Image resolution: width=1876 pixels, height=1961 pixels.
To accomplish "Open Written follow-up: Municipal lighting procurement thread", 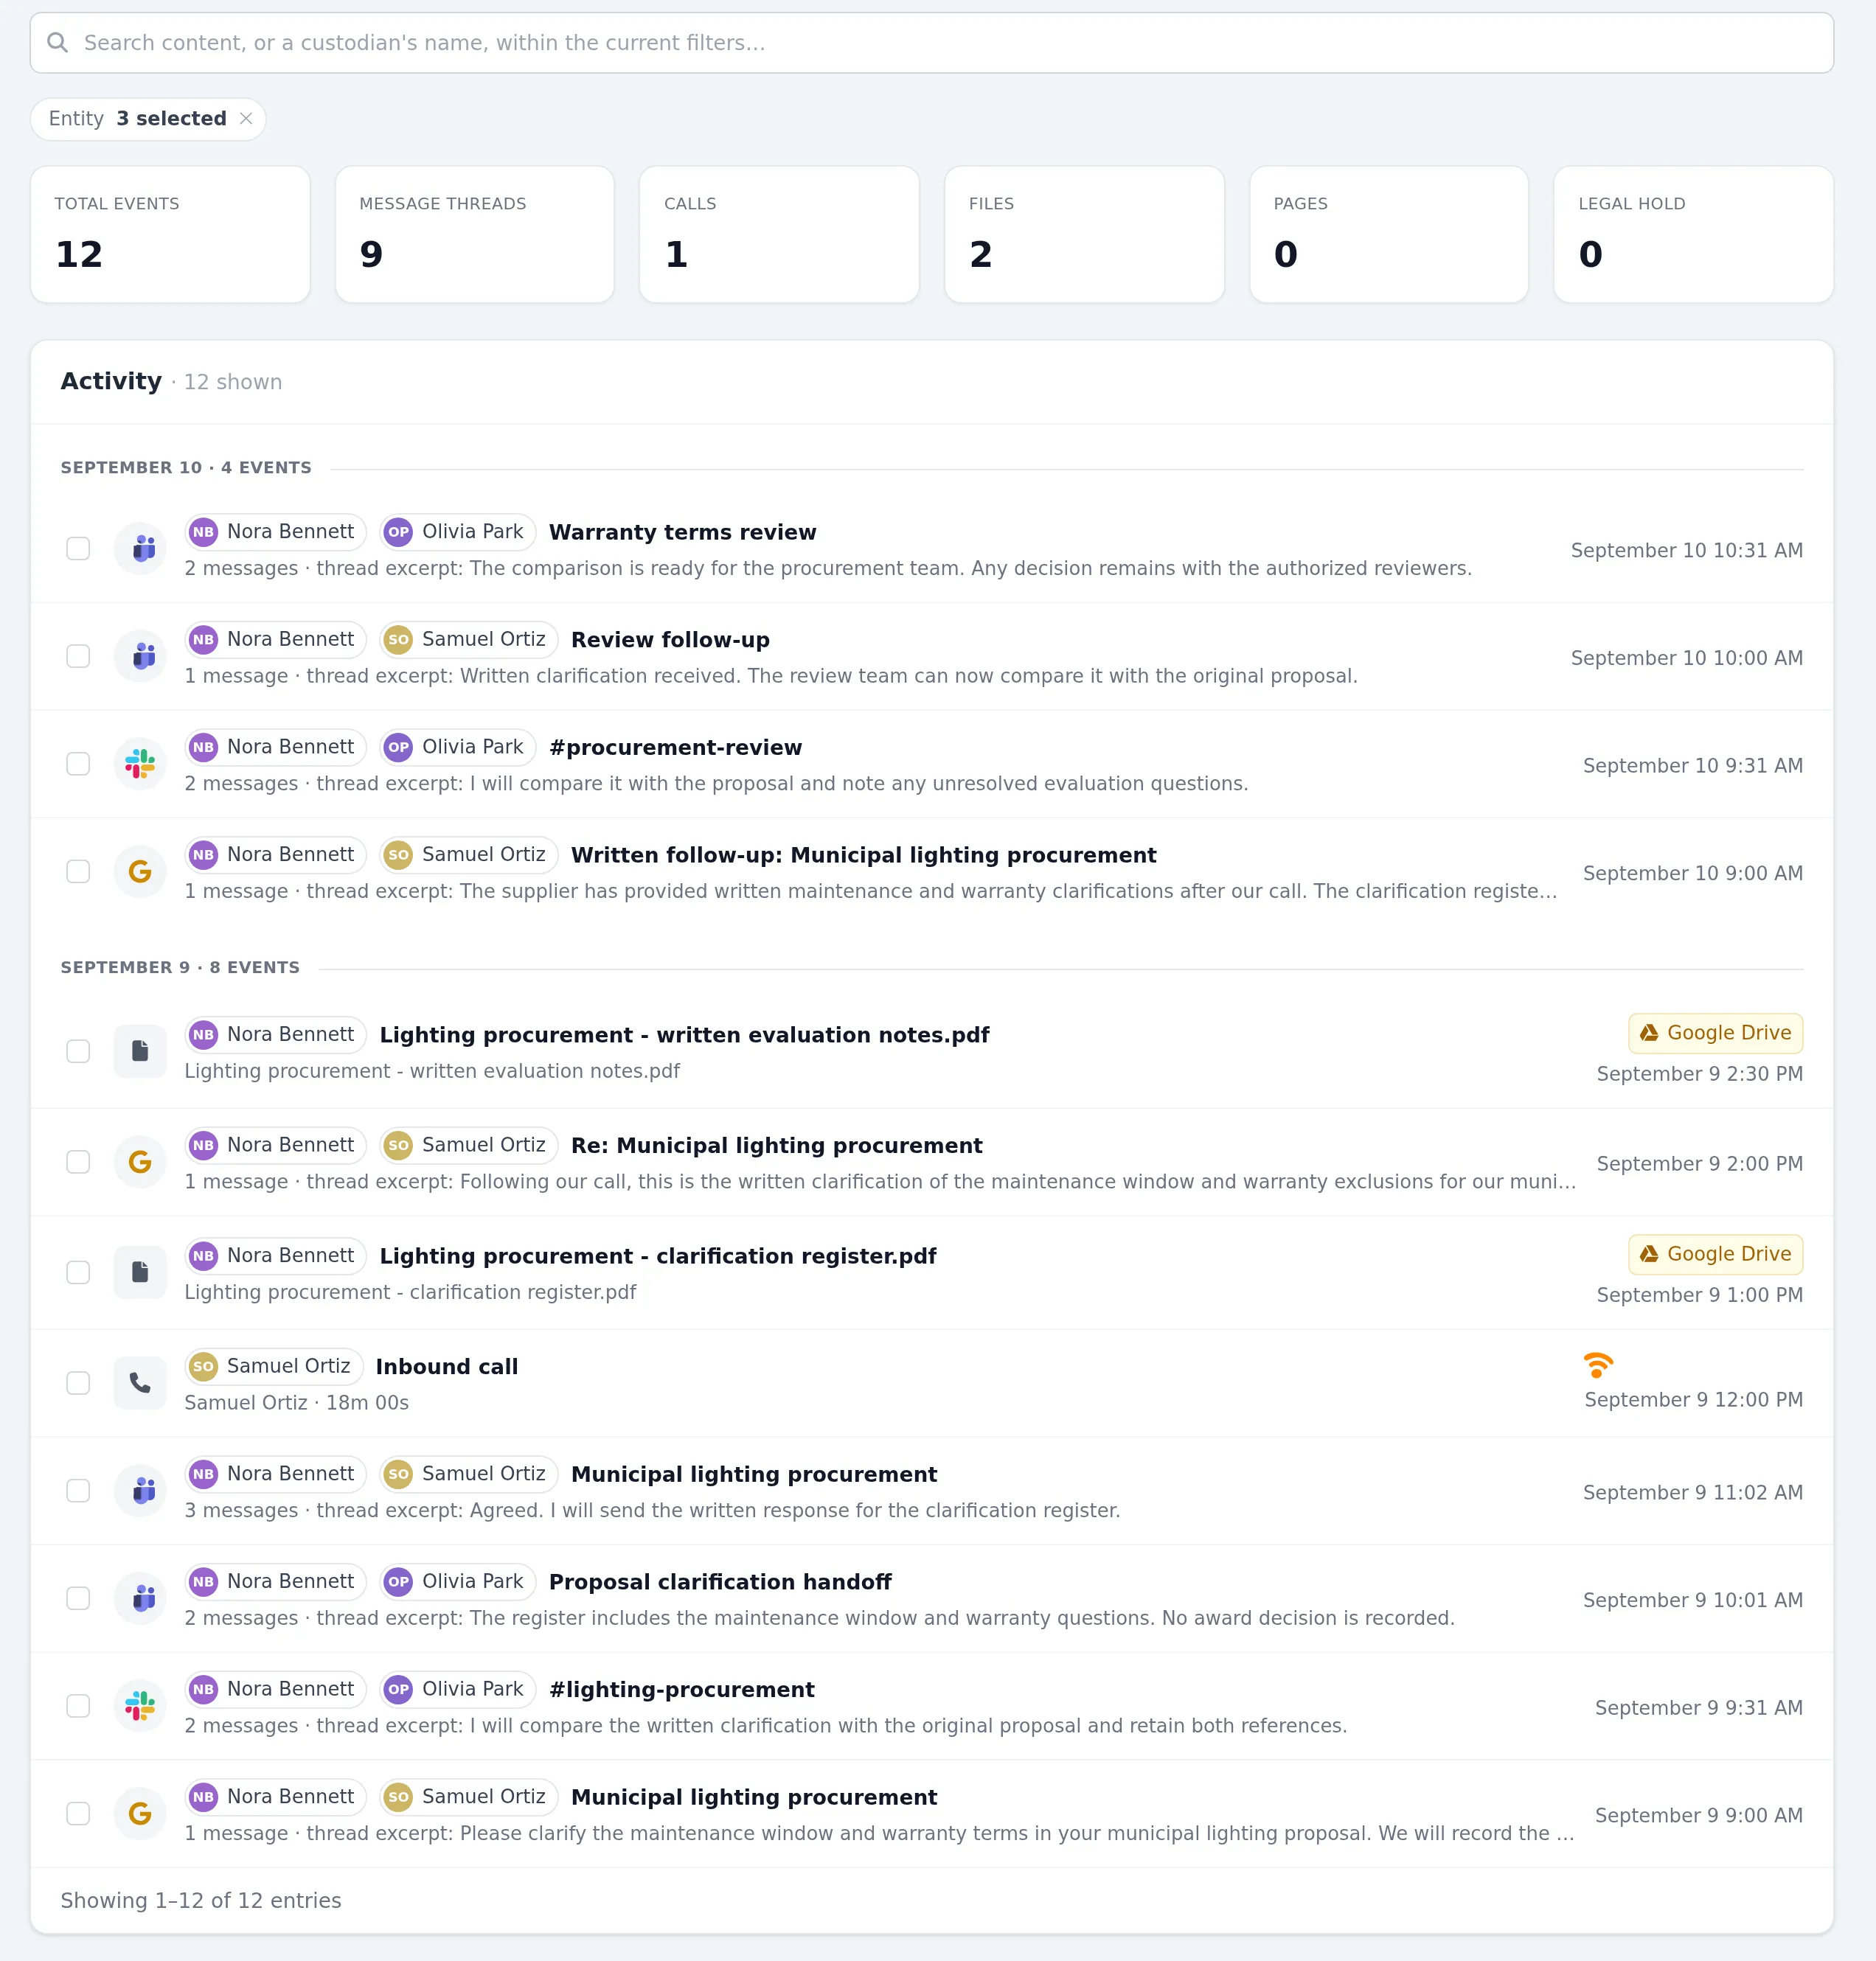I will (863, 856).
